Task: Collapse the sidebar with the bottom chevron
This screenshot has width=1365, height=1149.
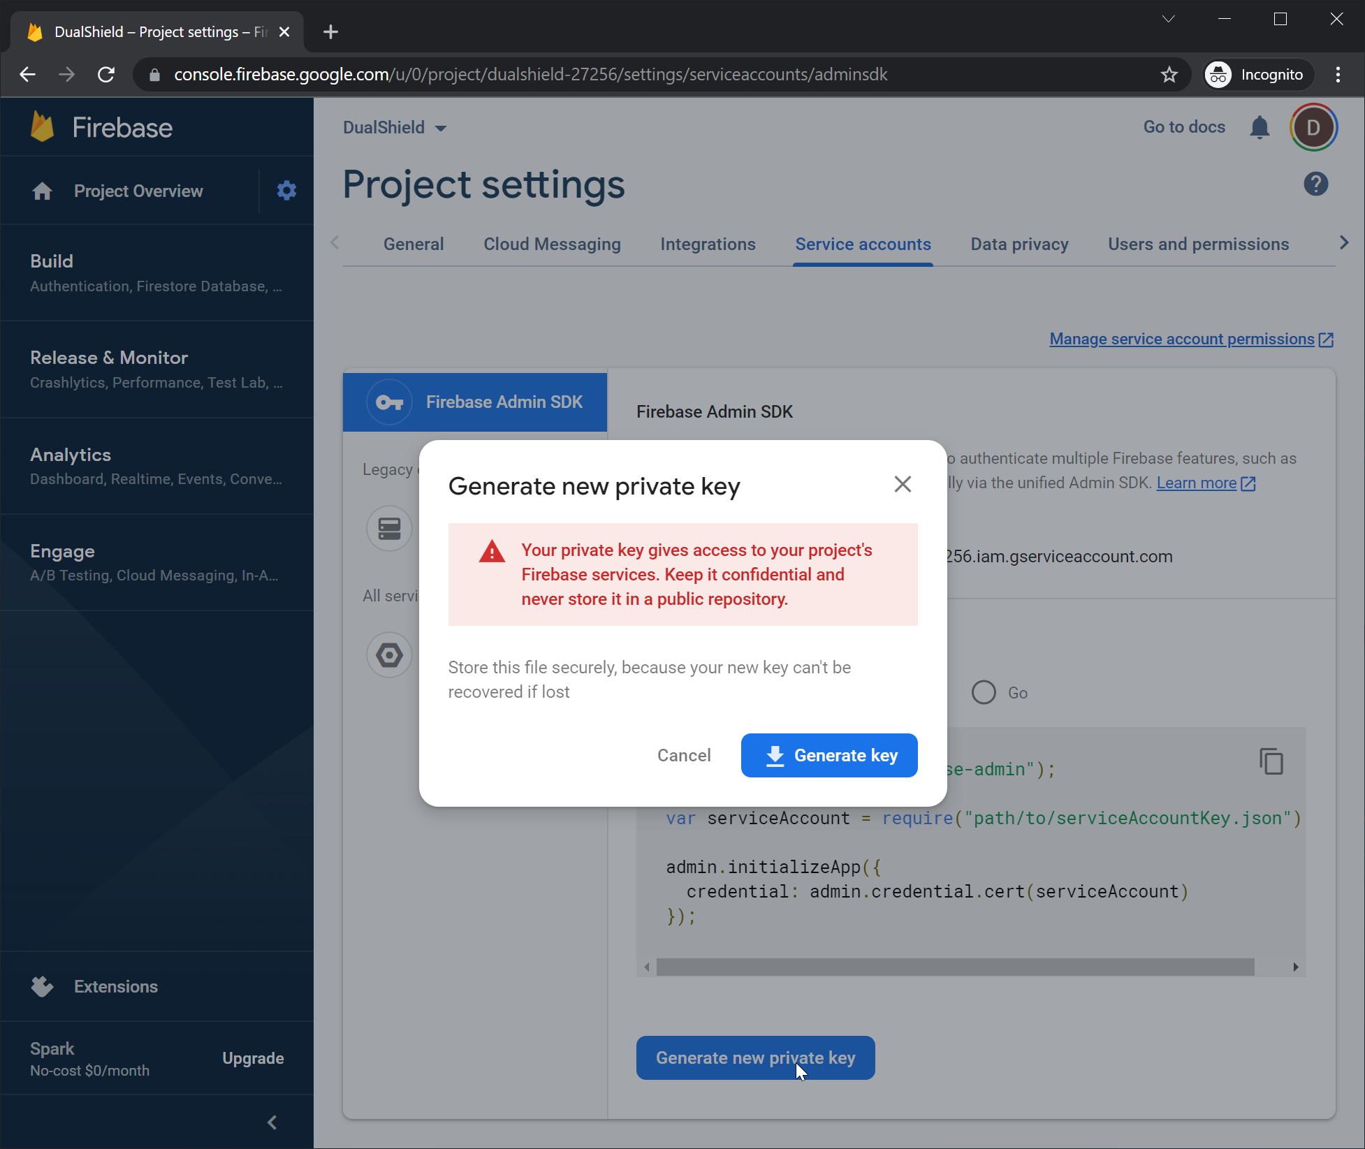Action: point(272,1122)
